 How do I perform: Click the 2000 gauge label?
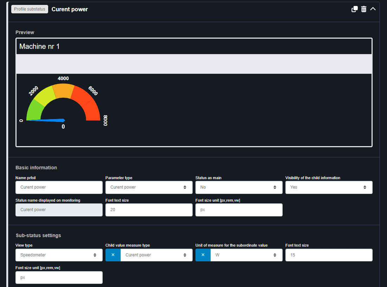(33, 91)
